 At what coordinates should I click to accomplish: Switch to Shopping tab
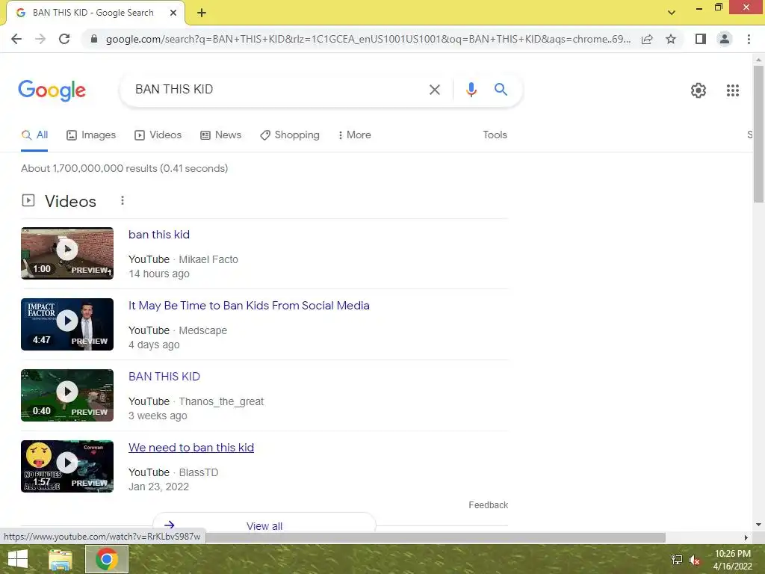tap(290, 135)
